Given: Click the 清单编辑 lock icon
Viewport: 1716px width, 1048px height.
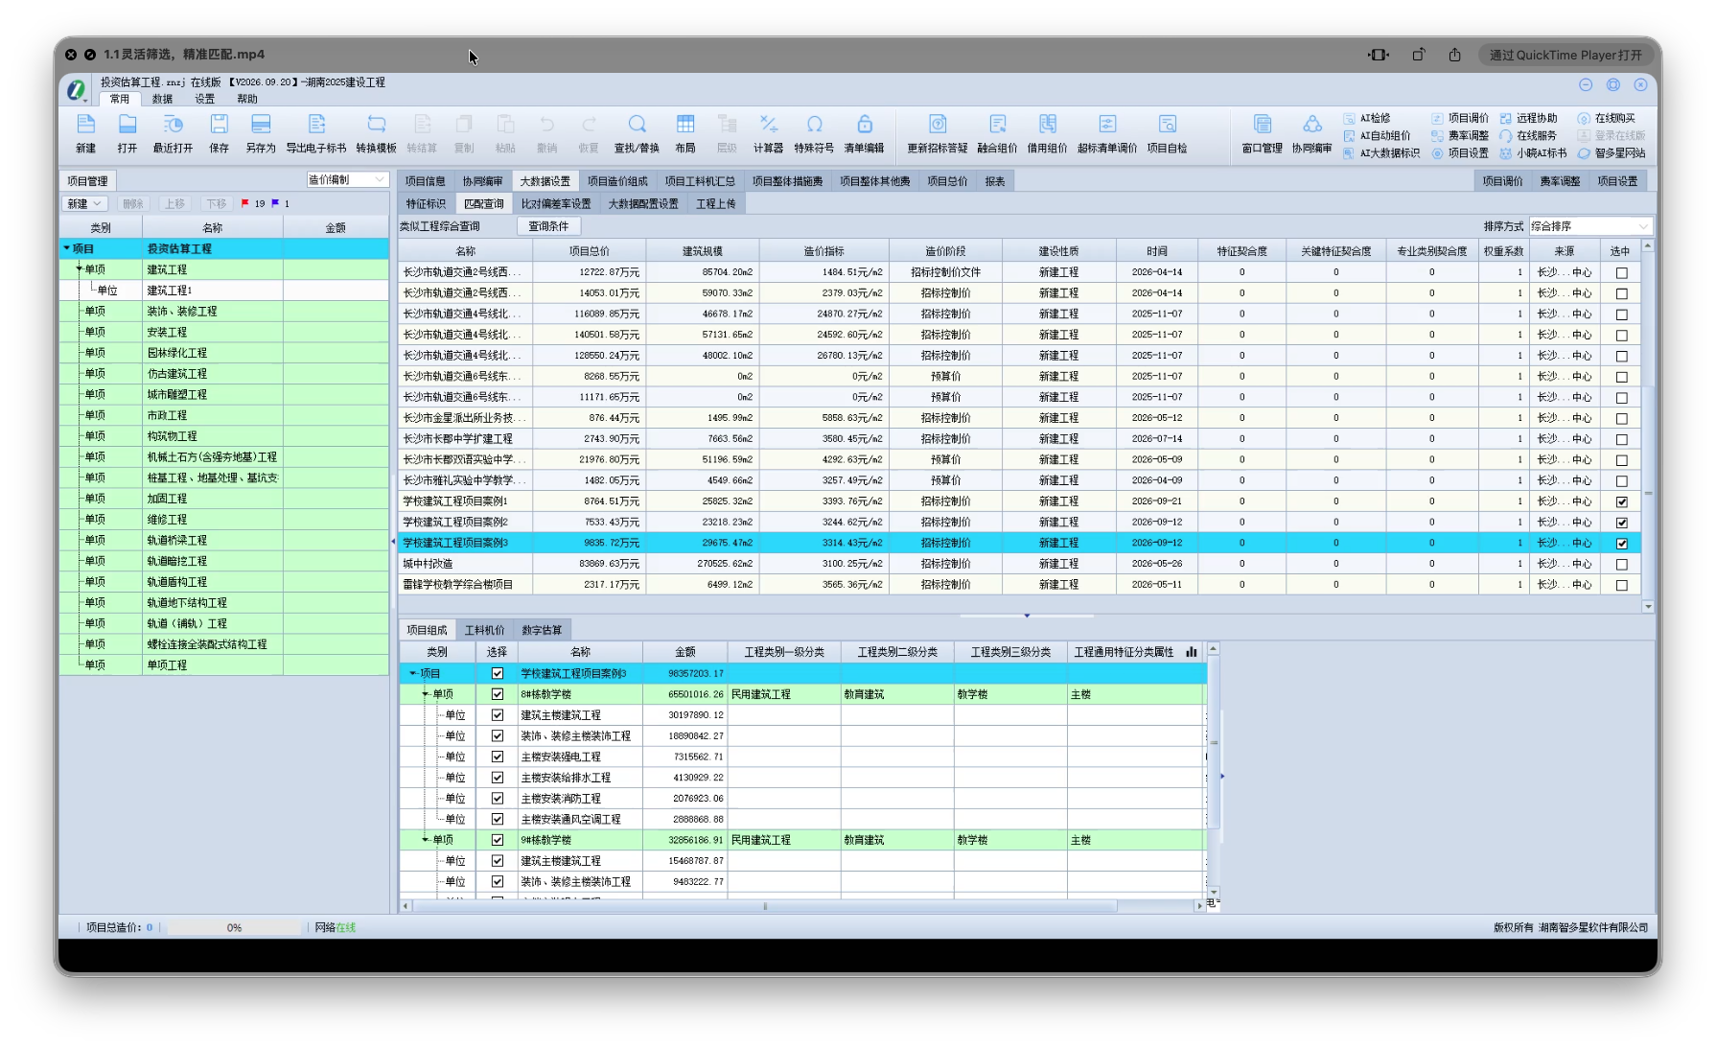Looking at the screenshot, I should pos(864,133).
